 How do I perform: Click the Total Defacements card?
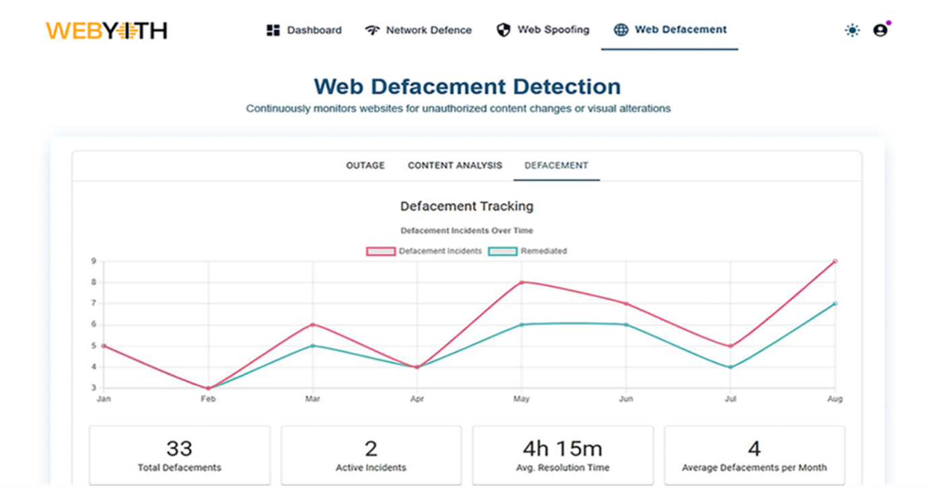[179, 454]
